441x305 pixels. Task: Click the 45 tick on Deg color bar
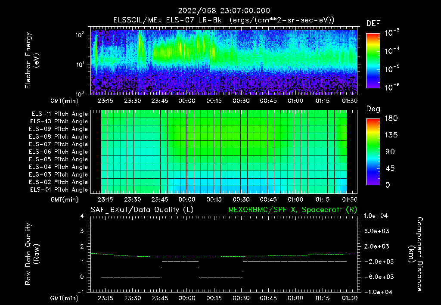[390, 168]
